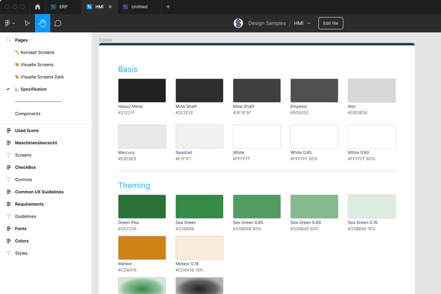Click the White 0.85 swatch
Image resolution: width=441 pixels, height=294 pixels.
314,136
